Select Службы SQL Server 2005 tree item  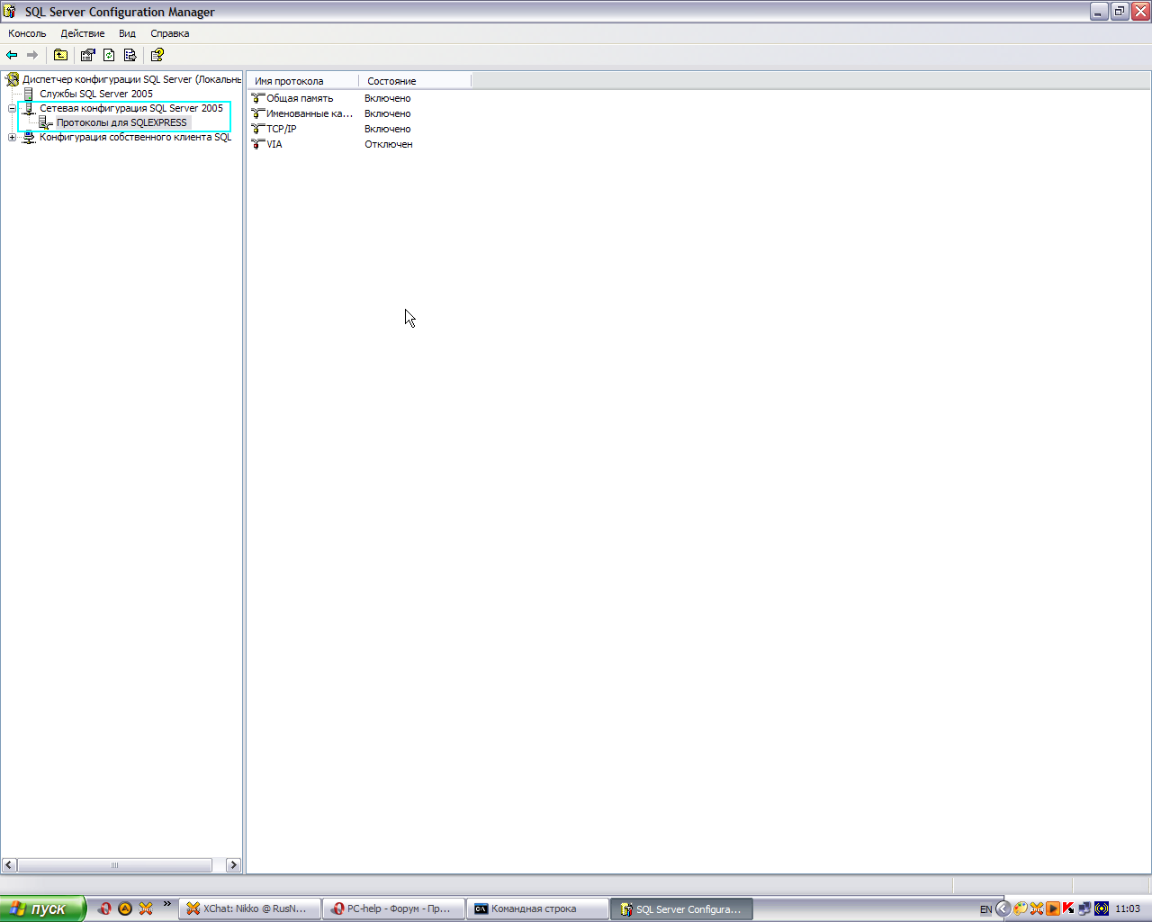click(x=96, y=94)
